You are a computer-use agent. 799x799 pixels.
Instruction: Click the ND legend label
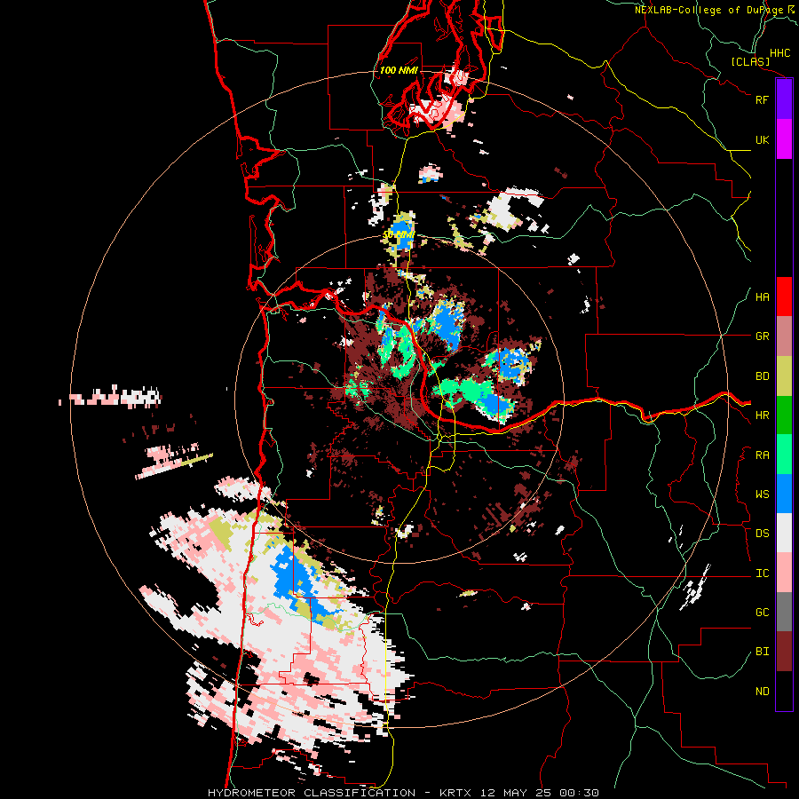[x=762, y=692]
